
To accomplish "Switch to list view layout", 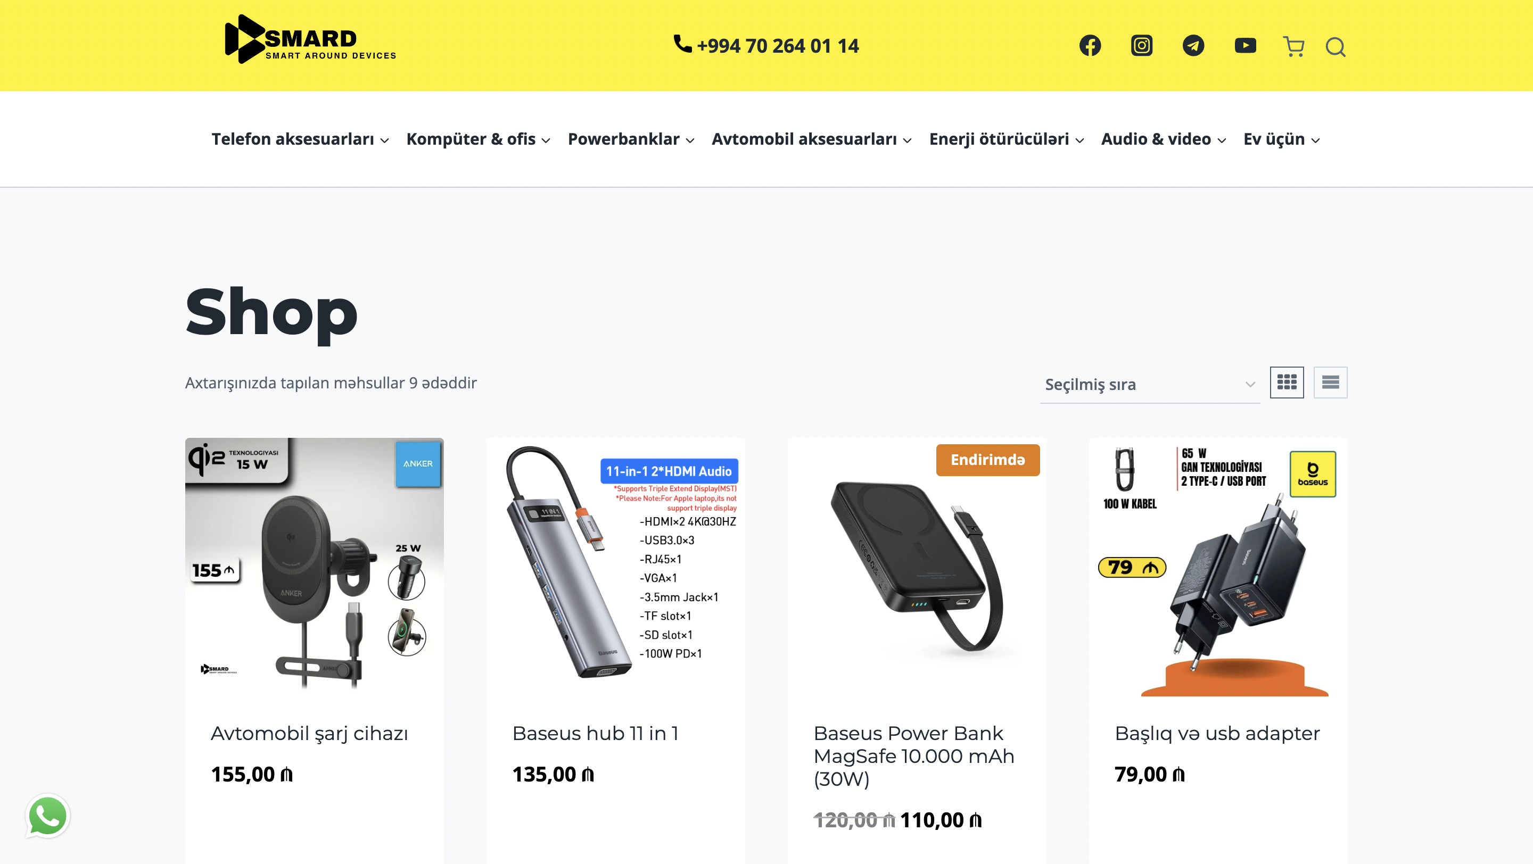I will [1331, 383].
